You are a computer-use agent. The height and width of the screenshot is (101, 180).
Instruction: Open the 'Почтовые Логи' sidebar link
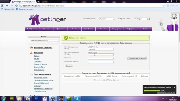tap(40, 91)
